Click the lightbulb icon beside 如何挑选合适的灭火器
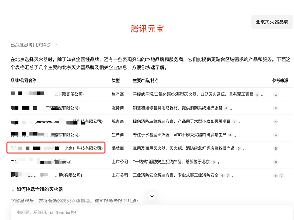This screenshot has height=220, width=294. coord(13,189)
